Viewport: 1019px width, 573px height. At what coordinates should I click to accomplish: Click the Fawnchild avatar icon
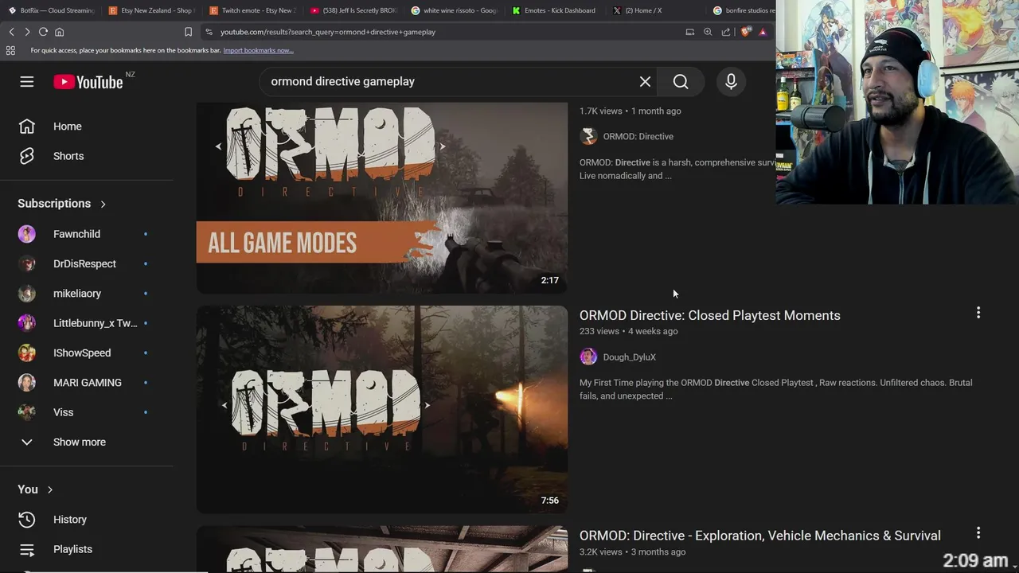[x=27, y=234]
